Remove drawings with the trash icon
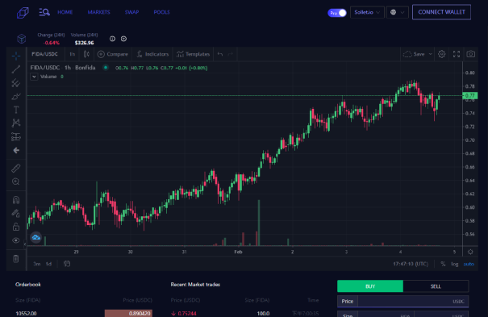Screen dimensions: 488x317 tap(16, 258)
